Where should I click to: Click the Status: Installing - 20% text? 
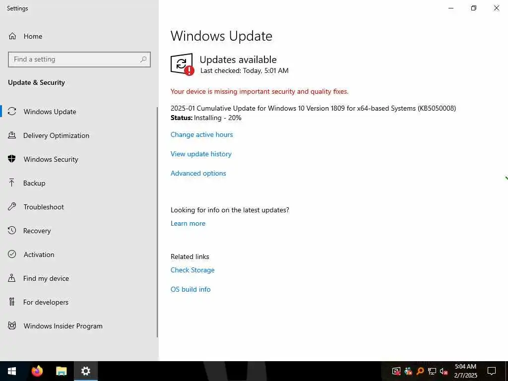pos(206,118)
